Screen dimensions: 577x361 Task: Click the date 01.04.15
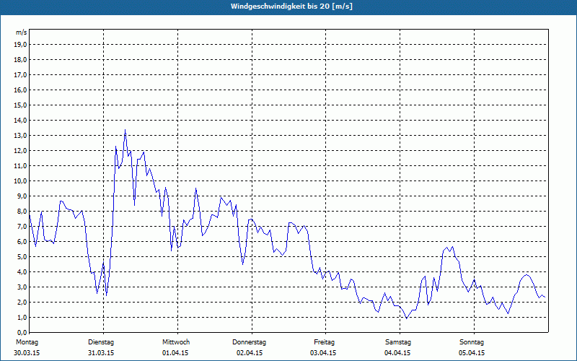click(x=175, y=353)
